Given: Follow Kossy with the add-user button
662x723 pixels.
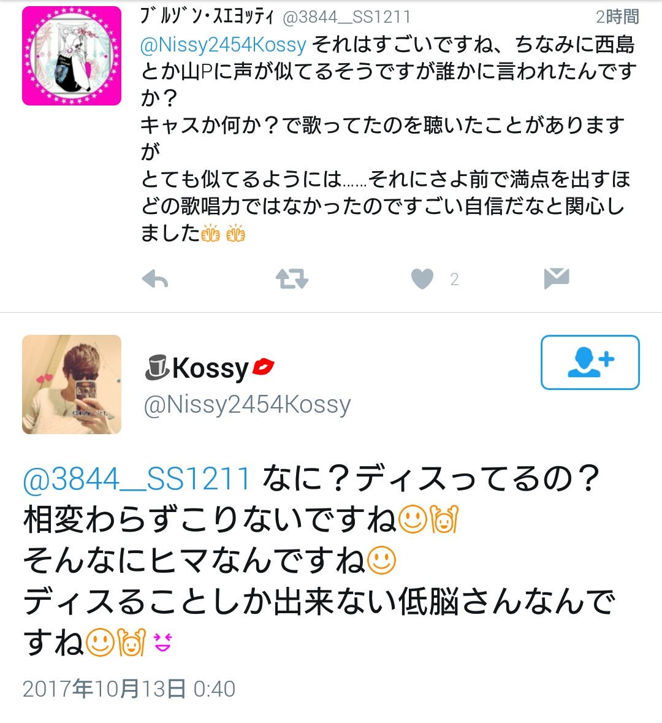Looking at the screenshot, I should (x=590, y=362).
